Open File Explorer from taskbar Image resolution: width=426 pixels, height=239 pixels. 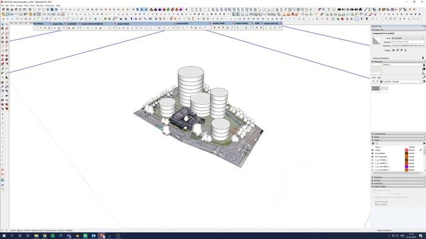point(37,236)
